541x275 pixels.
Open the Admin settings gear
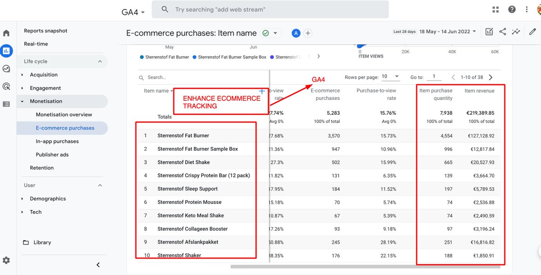pyautogui.click(x=6, y=260)
